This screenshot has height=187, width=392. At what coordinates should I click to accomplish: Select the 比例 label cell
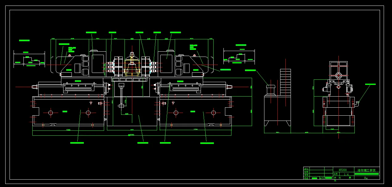[336, 174]
